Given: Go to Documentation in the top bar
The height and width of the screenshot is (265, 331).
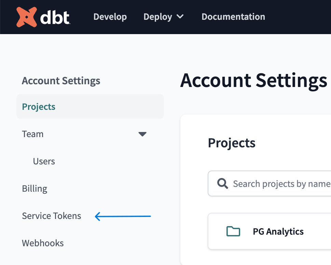Looking at the screenshot, I should [x=233, y=17].
